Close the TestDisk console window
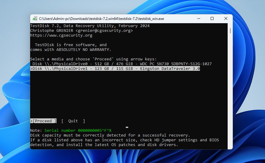265x163 pixels. [226, 18]
